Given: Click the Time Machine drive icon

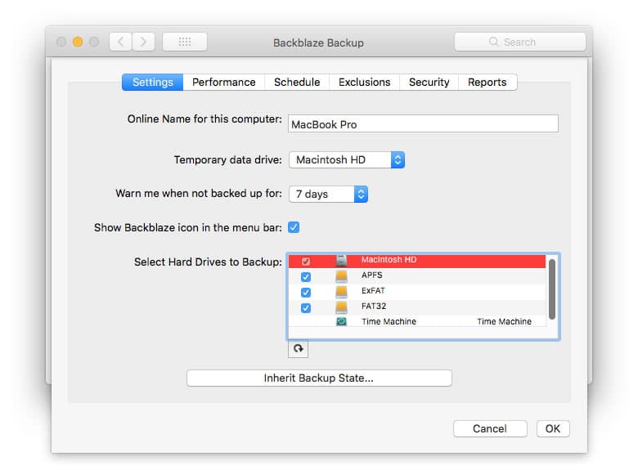Looking at the screenshot, I should [x=341, y=321].
